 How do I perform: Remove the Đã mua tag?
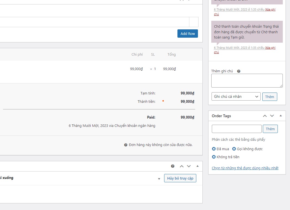(x=213, y=149)
